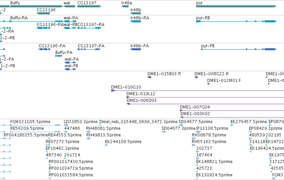Viewport: 284px width, 180px height.
Task: Select the RH55163.5prime EST label
Action: pos(209,142)
